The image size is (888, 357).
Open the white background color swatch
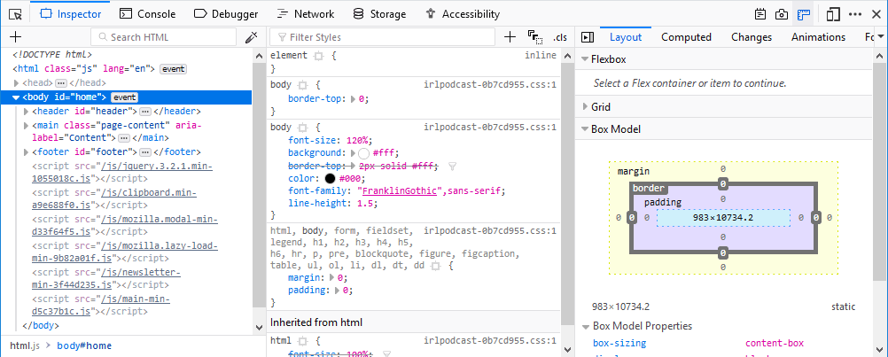tap(364, 153)
